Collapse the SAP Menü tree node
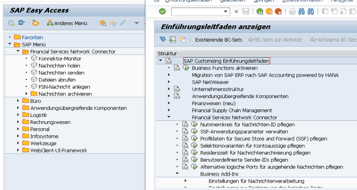The height and width of the screenshot is (190, 357). 10,45
